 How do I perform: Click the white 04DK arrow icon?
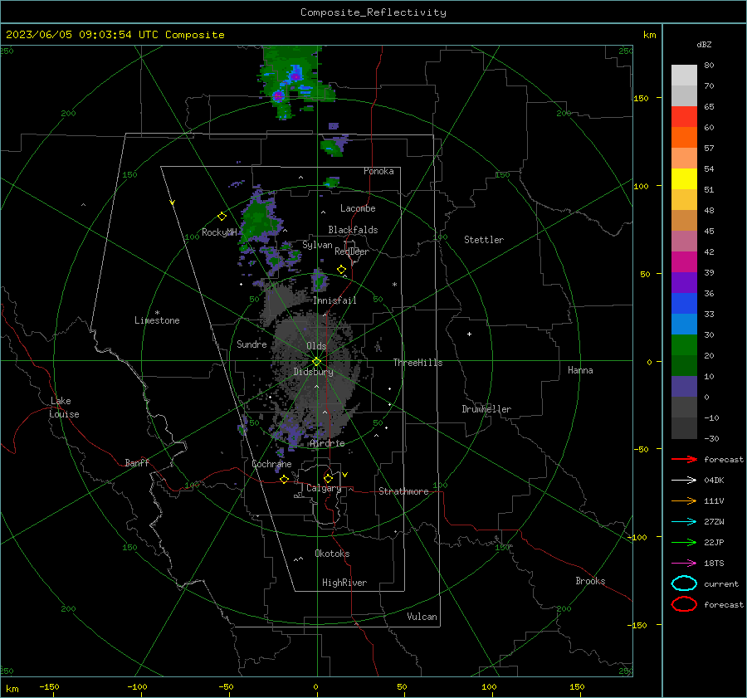tap(684, 480)
